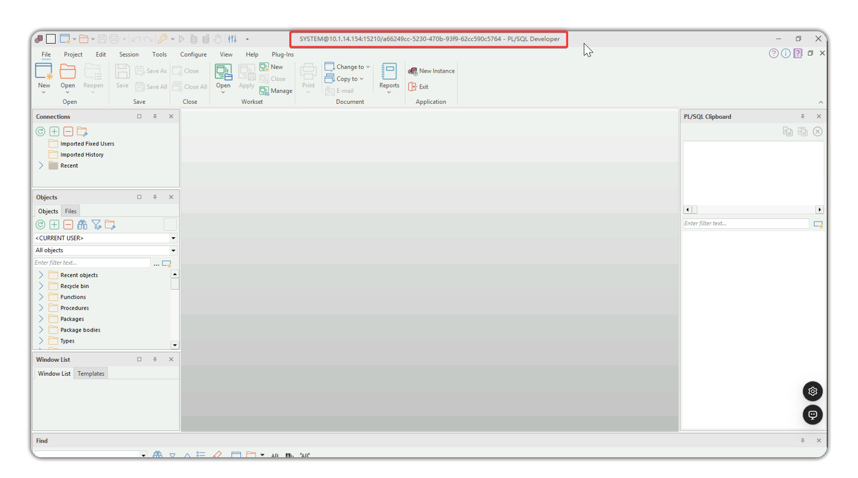858x478 pixels.
Task: Toggle the Window List panel pin
Action: pos(155,360)
